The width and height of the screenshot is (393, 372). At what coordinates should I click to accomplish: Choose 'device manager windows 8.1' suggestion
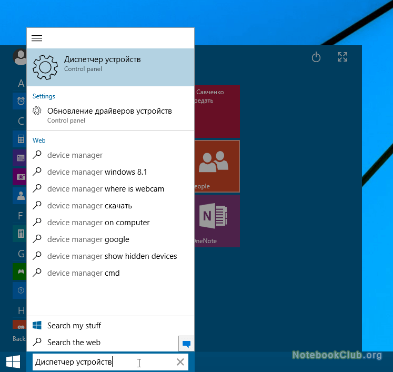tap(110, 172)
